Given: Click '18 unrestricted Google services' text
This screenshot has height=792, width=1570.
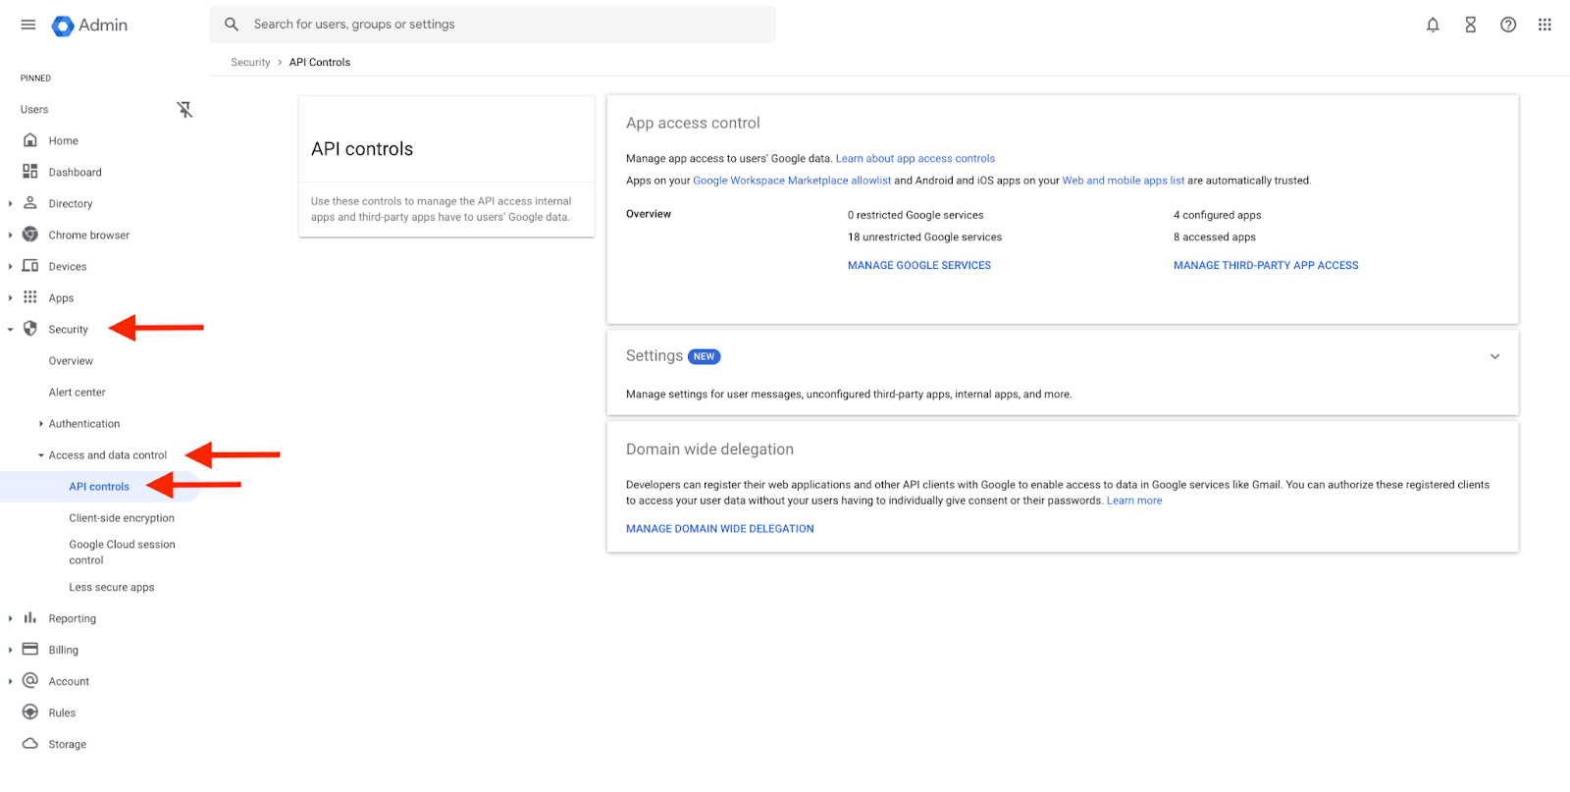Looking at the screenshot, I should click(925, 238).
